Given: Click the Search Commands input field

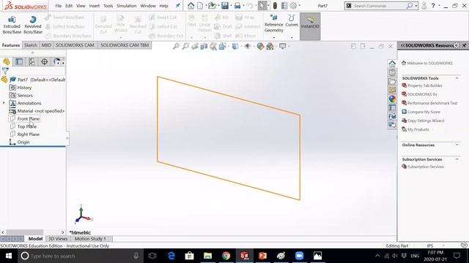Looking at the screenshot, I should click(380, 6).
